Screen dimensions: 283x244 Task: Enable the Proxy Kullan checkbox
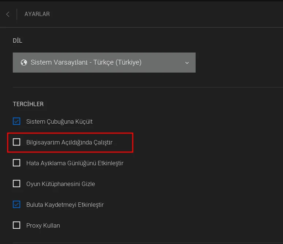pos(16,225)
